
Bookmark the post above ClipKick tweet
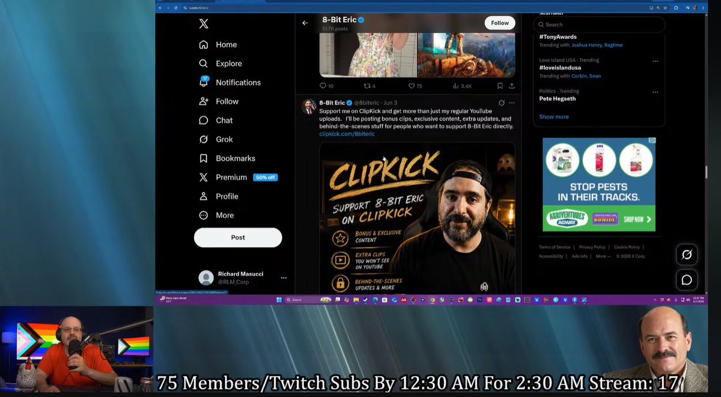tap(500, 86)
